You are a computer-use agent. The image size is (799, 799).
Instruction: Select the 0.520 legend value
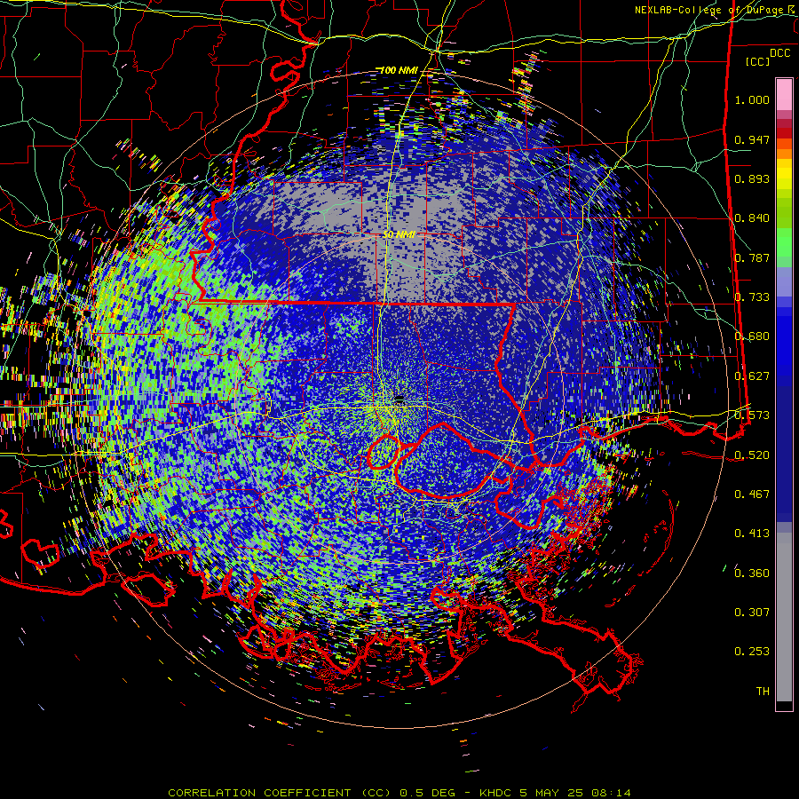pos(752,455)
